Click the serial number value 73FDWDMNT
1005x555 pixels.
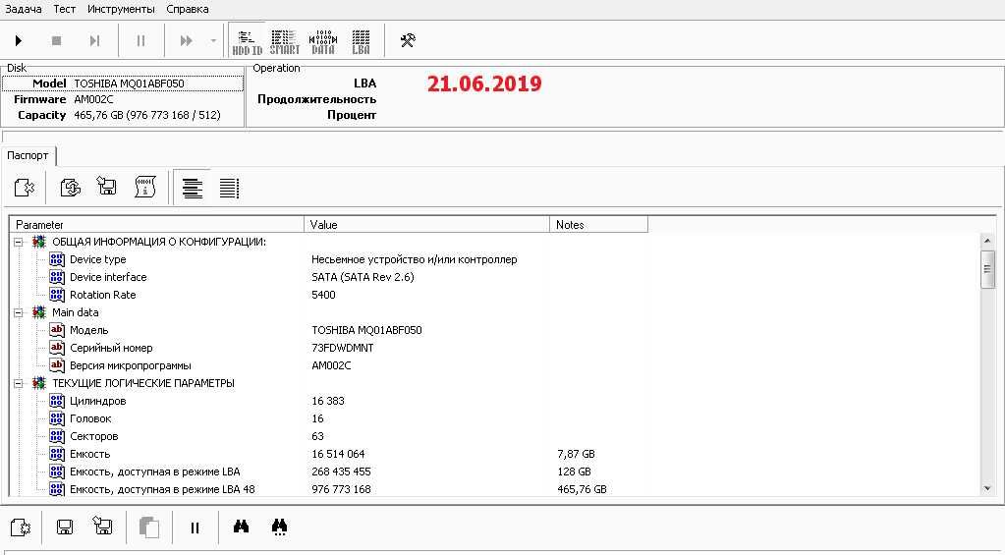point(342,348)
